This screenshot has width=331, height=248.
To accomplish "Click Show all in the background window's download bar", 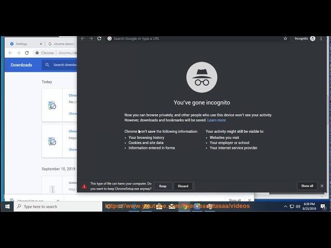I will pos(234,200).
